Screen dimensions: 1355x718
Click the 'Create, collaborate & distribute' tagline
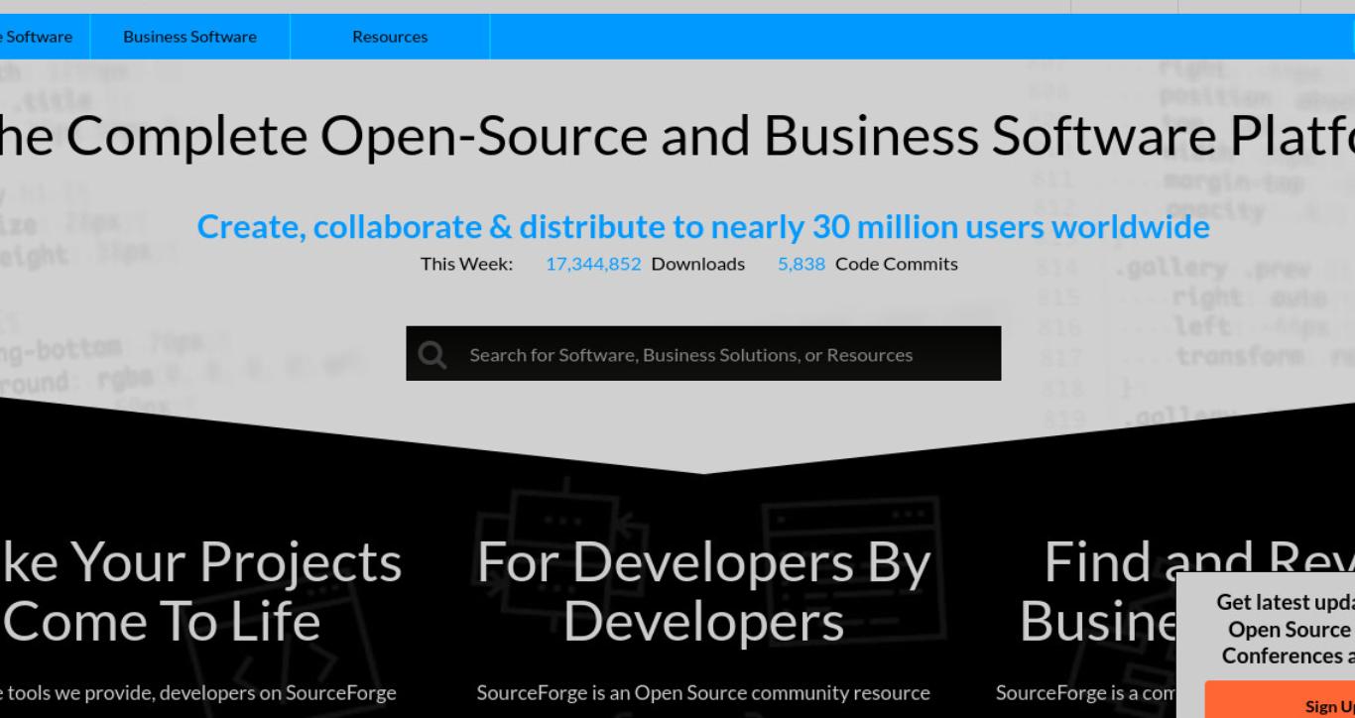click(703, 227)
